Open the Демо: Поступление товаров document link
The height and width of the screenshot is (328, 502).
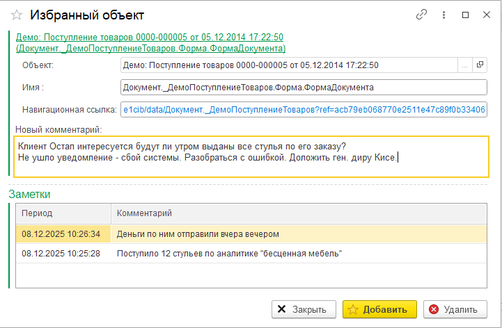150,42
